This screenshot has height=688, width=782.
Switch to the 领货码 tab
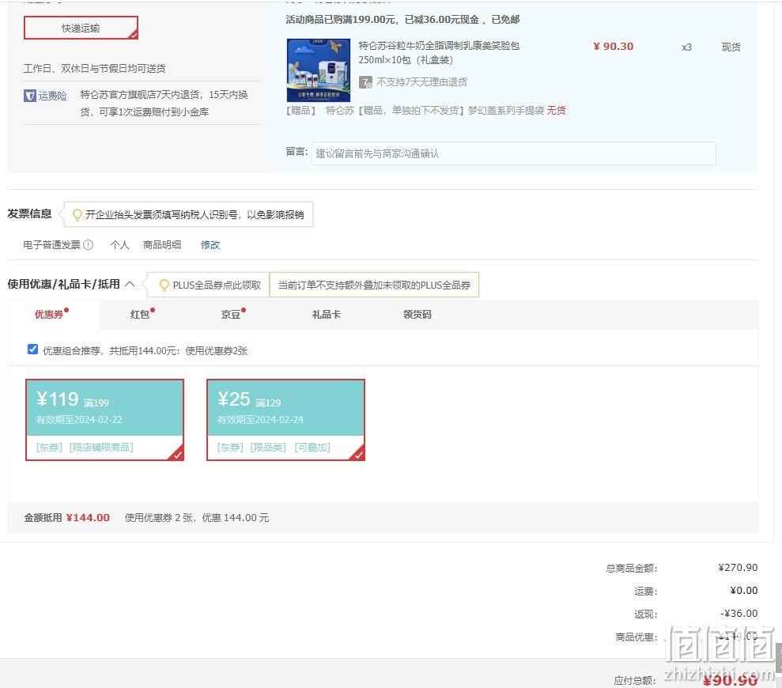417,314
